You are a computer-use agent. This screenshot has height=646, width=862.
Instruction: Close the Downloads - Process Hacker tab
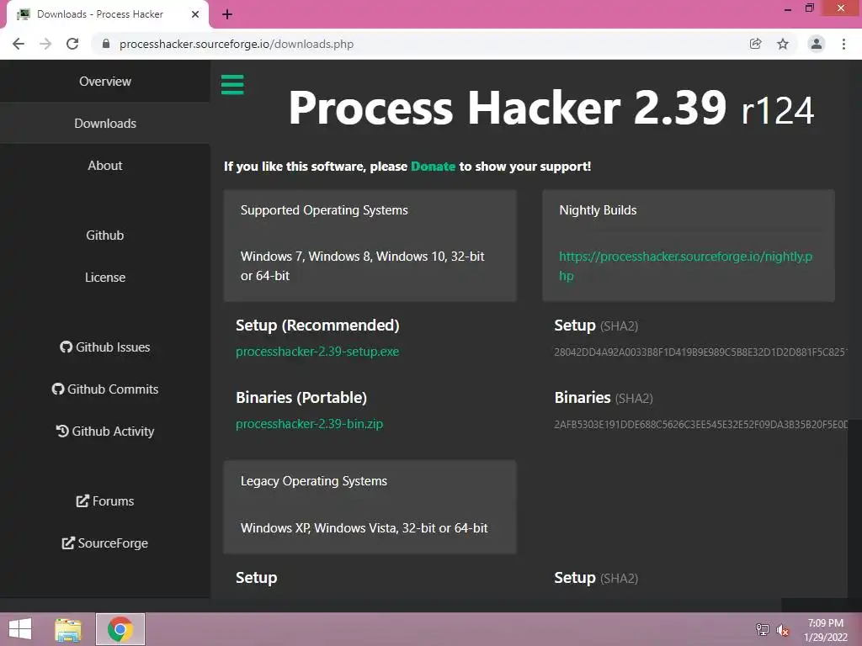[x=195, y=14]
